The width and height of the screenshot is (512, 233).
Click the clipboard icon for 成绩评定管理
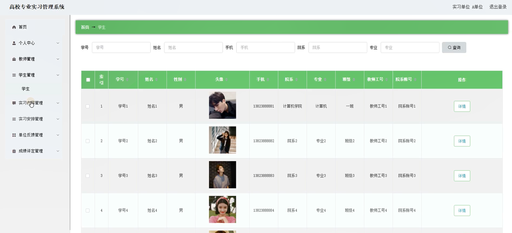pos(14,151)
